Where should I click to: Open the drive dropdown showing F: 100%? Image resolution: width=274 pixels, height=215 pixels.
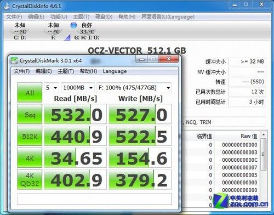click(x=134, y=88)
